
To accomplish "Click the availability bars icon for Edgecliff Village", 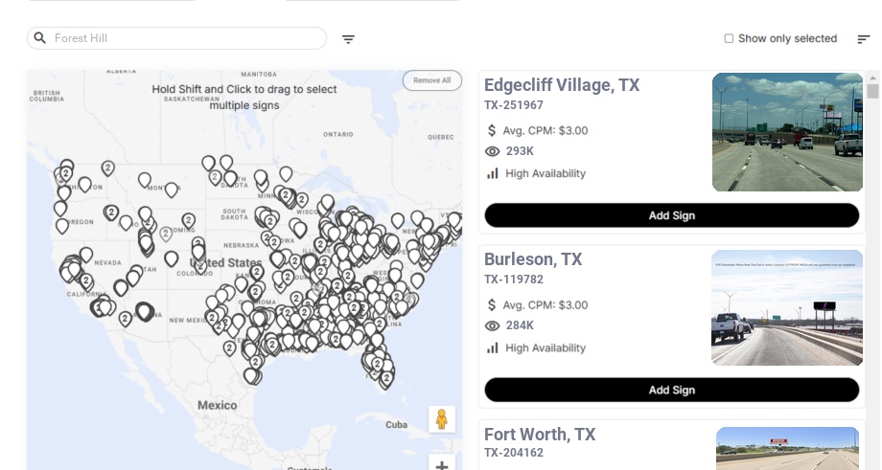I will point(493,173).
